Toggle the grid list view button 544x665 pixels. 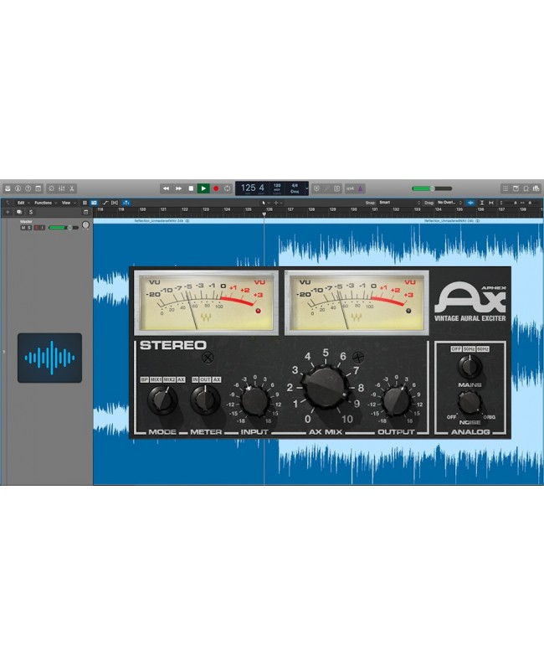pyautogui.click(x=85, y=203)
